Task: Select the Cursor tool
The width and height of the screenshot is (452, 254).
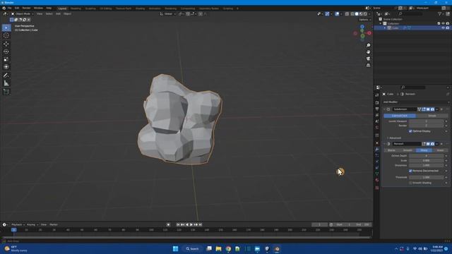Action: click(6, 36)
